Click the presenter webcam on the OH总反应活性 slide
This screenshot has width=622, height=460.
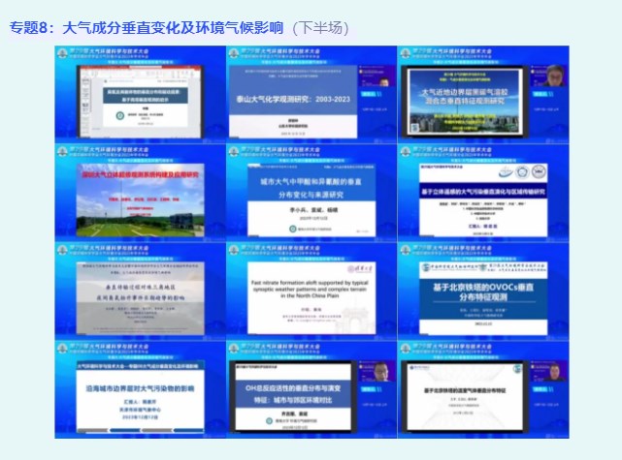click(x=381, y=373)
